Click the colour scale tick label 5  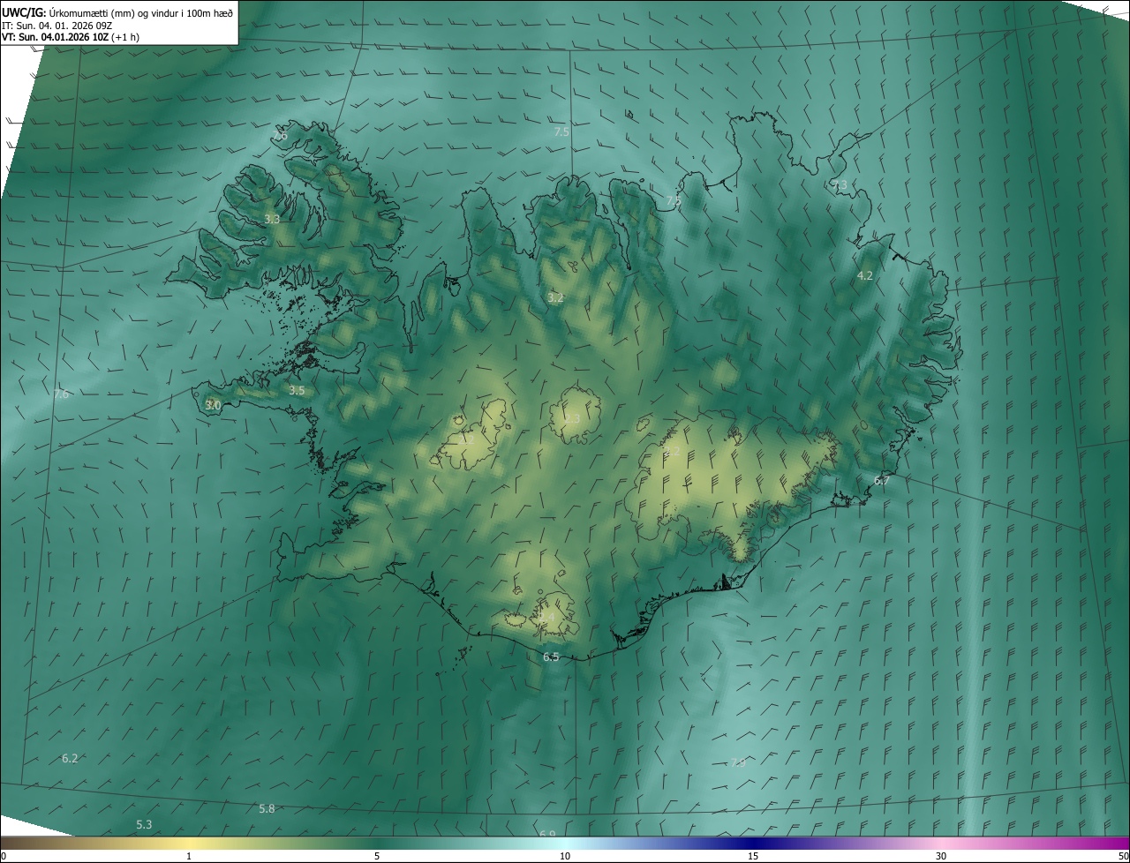point(377,856)
